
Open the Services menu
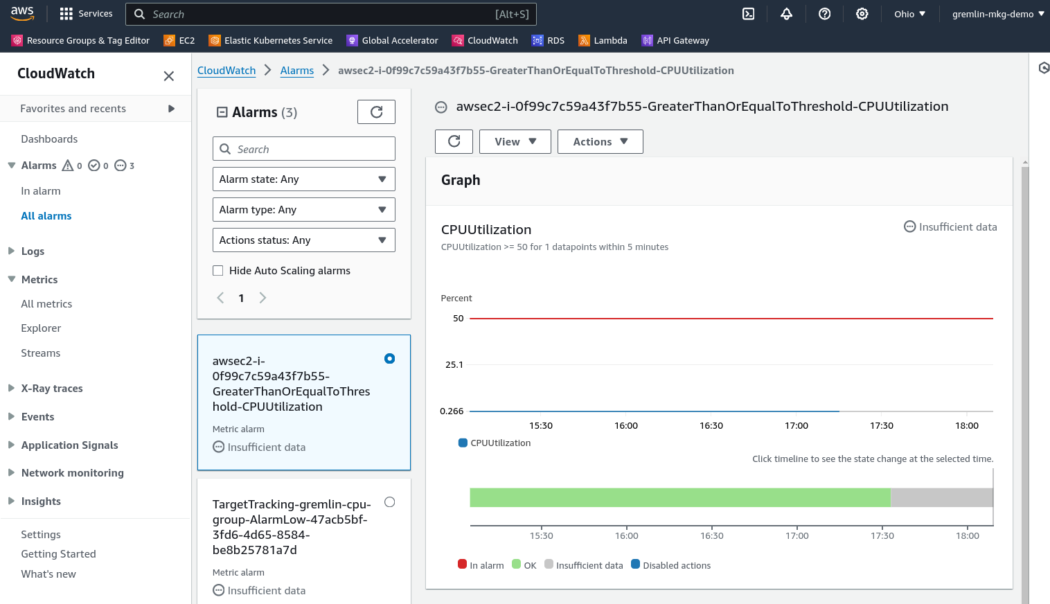tap(86, 13)
